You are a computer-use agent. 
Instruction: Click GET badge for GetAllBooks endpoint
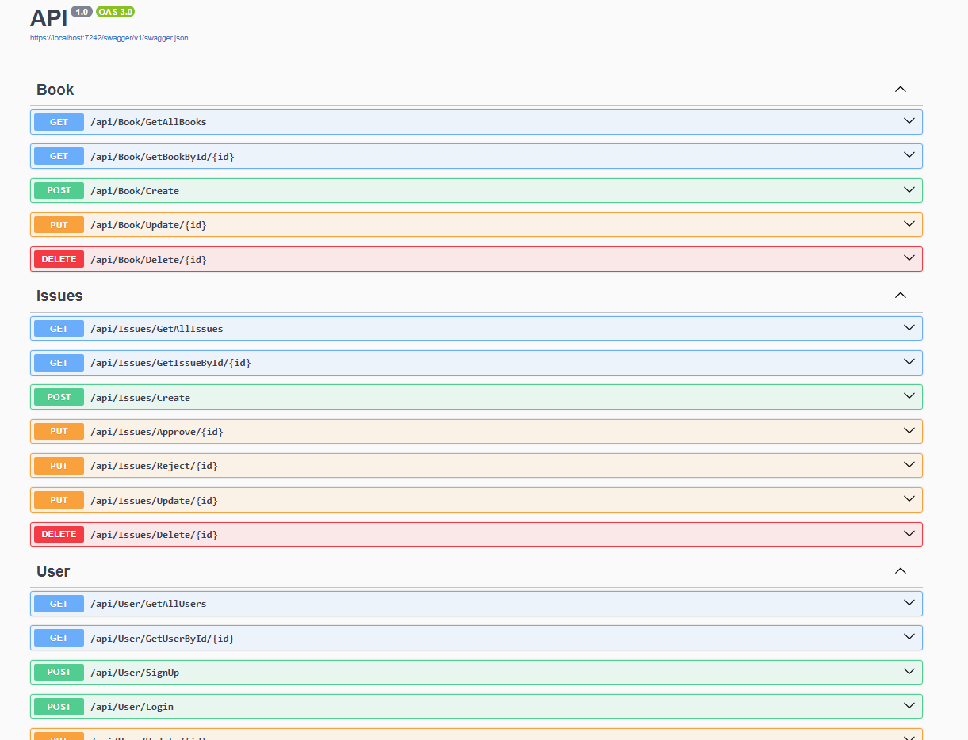point(59,122)
